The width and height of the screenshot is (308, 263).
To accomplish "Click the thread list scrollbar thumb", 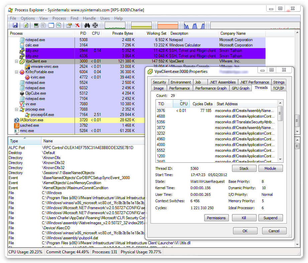I will tap(280, 113).
